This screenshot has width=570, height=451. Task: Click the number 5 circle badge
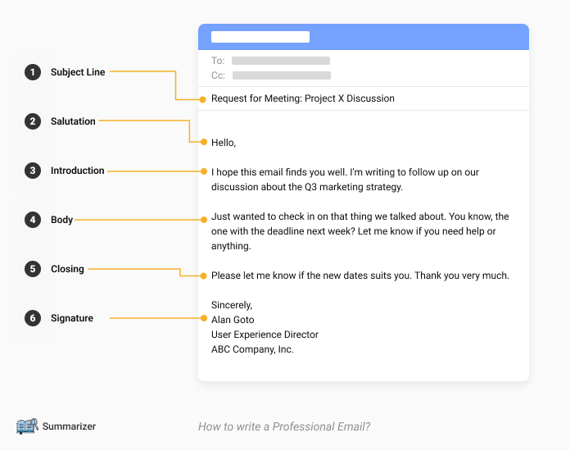pos(33,269)
